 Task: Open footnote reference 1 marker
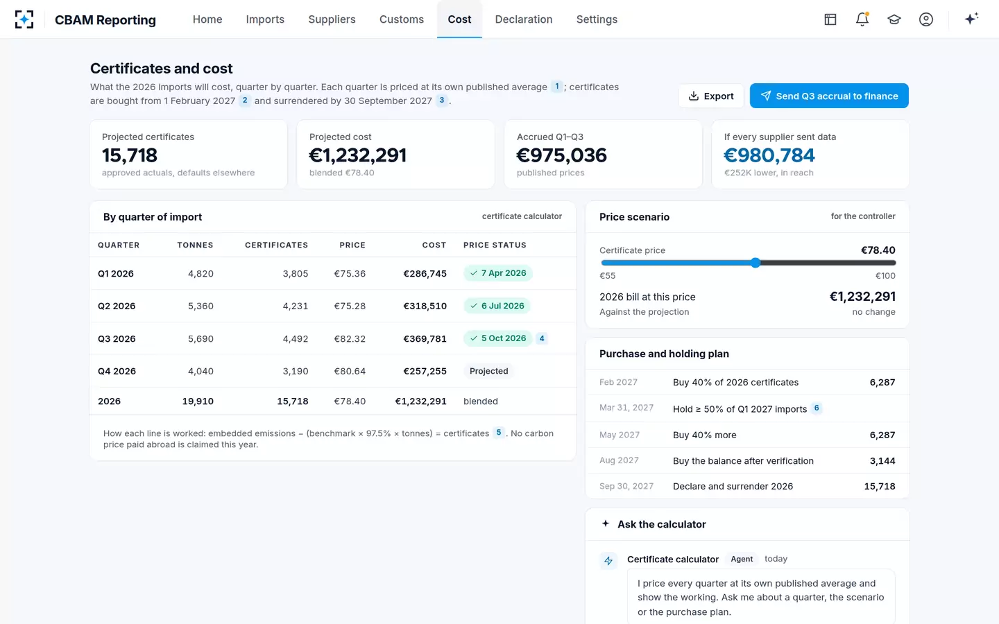tap(556, 87)
